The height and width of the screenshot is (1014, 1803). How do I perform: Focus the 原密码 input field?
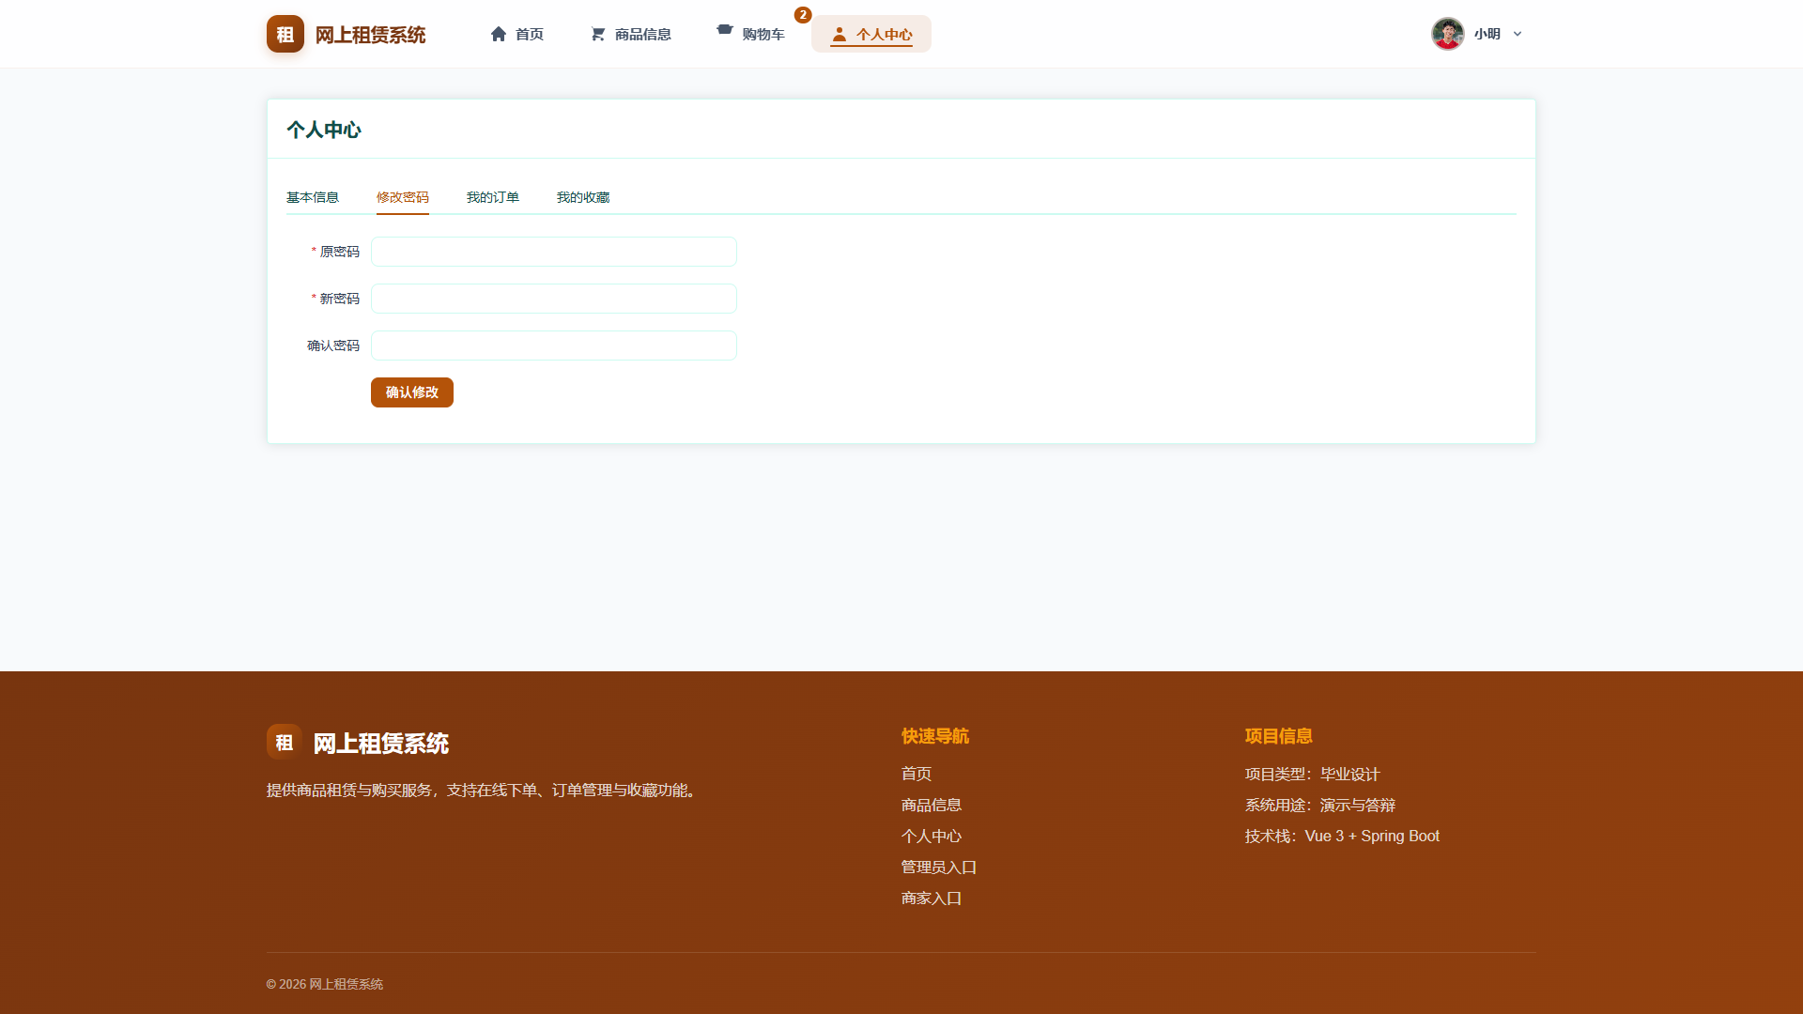(554, 252)
